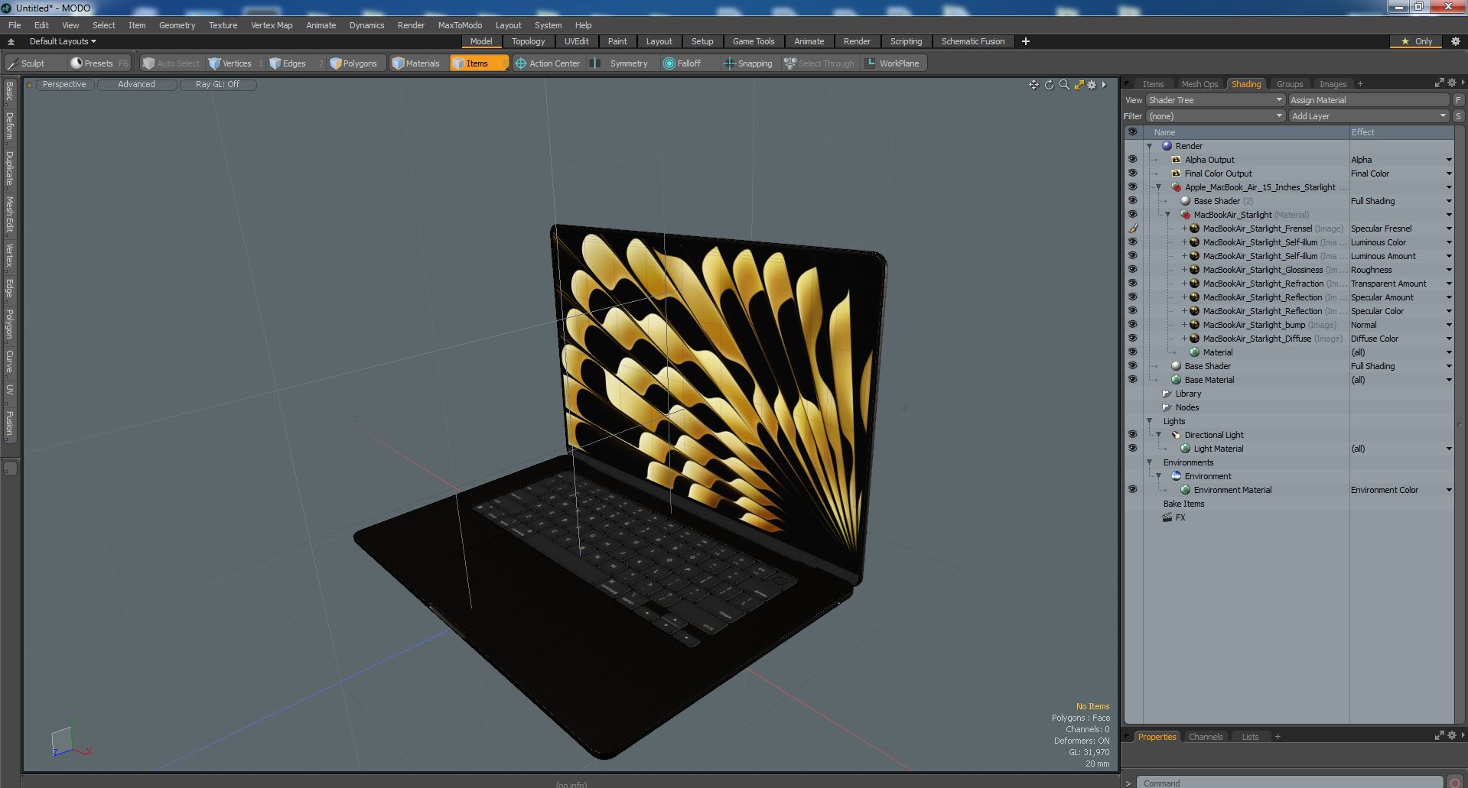Toggle visibility of Alpha Output
The width and height of the screenshot is (1468, 788).
(x=1132, y=160)
